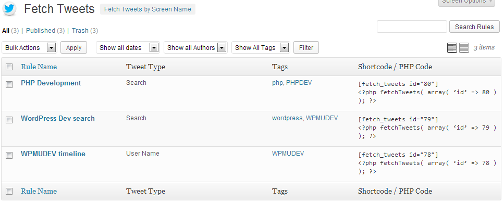Open the Bulk Actions dropdown
The width and height of the screenshot is (504, 203).
point(29,47)
